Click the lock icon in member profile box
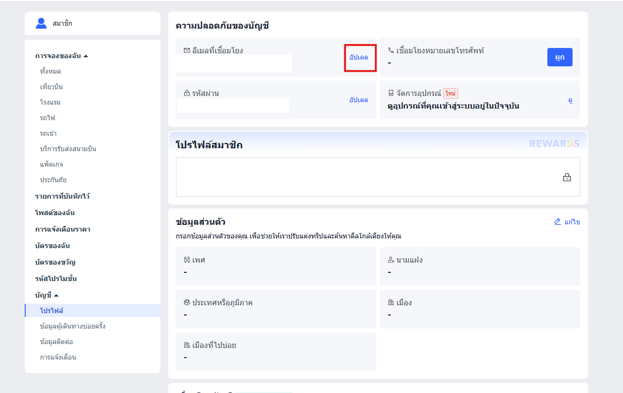Screen dimensions: 623x393 566,177
